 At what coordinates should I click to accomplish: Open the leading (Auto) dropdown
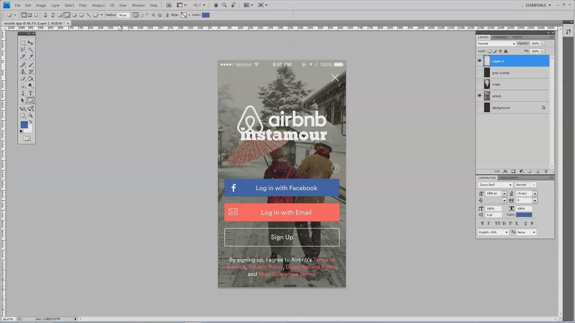click(x=535, y=193)
